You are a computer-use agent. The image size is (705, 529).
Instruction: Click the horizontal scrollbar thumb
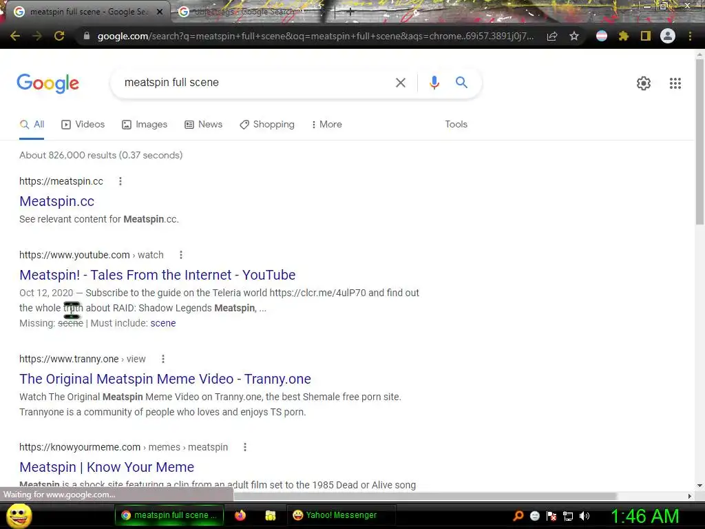[425, 496]
